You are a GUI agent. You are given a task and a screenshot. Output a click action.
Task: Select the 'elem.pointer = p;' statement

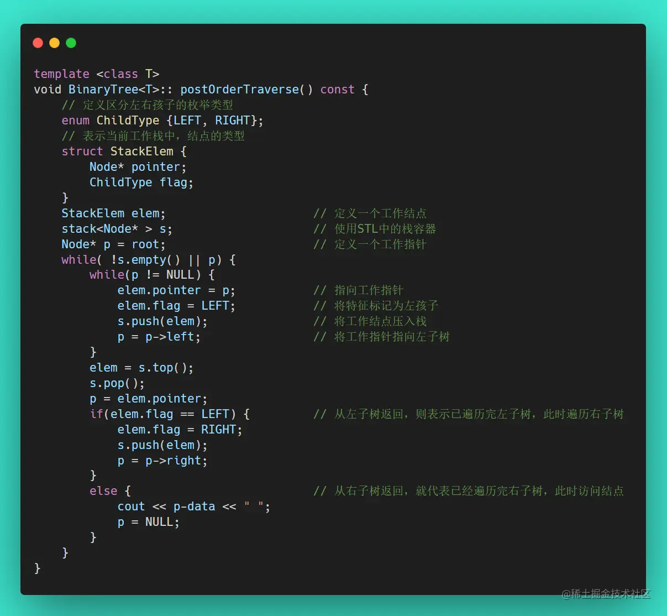point(176,290)
